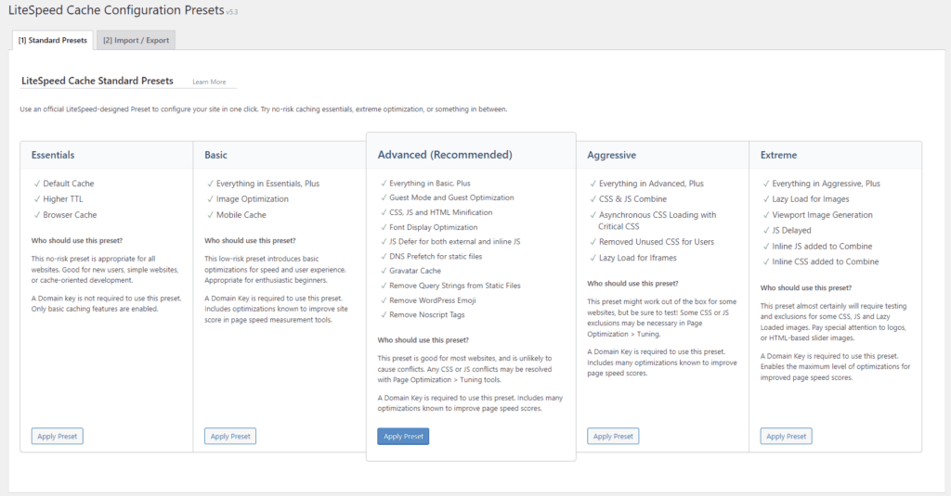Apply the Essentials preset
This screenshot has height=496, width=951.
coord(57,436)
